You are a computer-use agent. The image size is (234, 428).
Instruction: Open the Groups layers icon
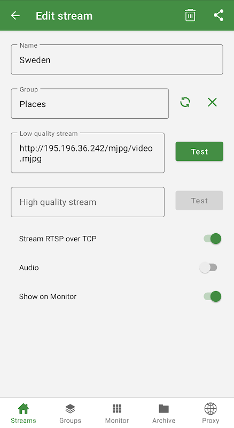pos(70,409)
